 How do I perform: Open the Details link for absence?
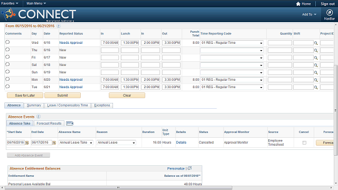point(181,142)
